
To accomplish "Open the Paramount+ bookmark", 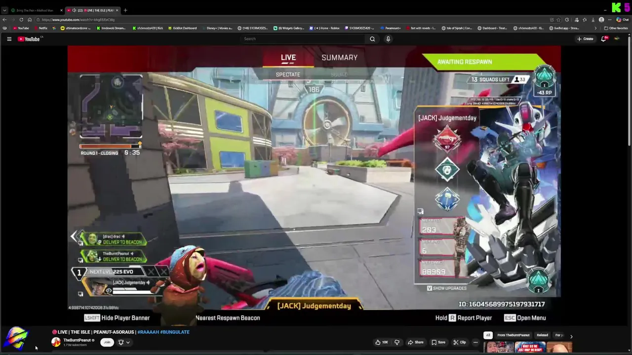I will pos(391,28).
